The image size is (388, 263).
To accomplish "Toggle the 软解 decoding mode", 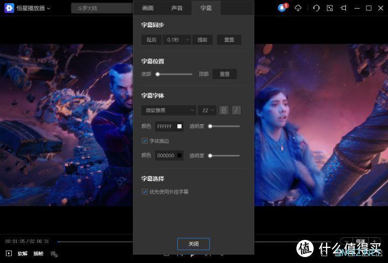I will pos(23,254).
